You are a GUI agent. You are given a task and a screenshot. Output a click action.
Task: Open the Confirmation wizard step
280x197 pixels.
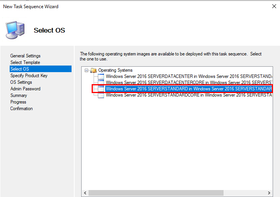(21, 109)
